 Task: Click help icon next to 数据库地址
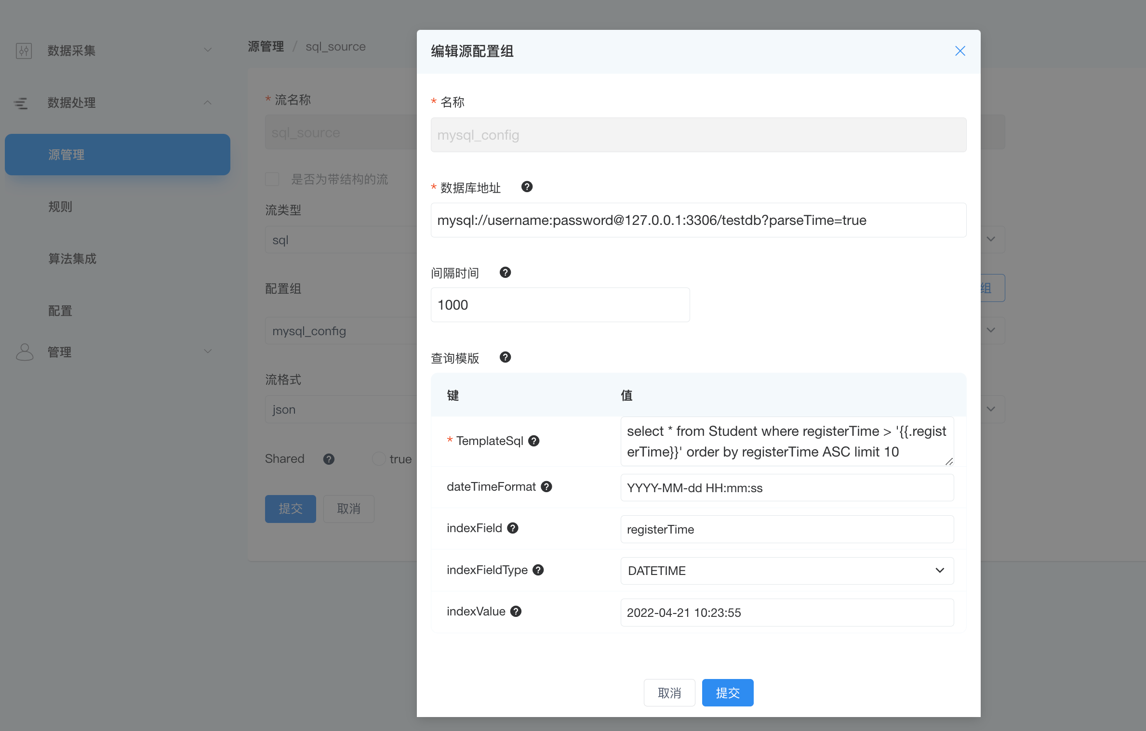click(527, 187)
